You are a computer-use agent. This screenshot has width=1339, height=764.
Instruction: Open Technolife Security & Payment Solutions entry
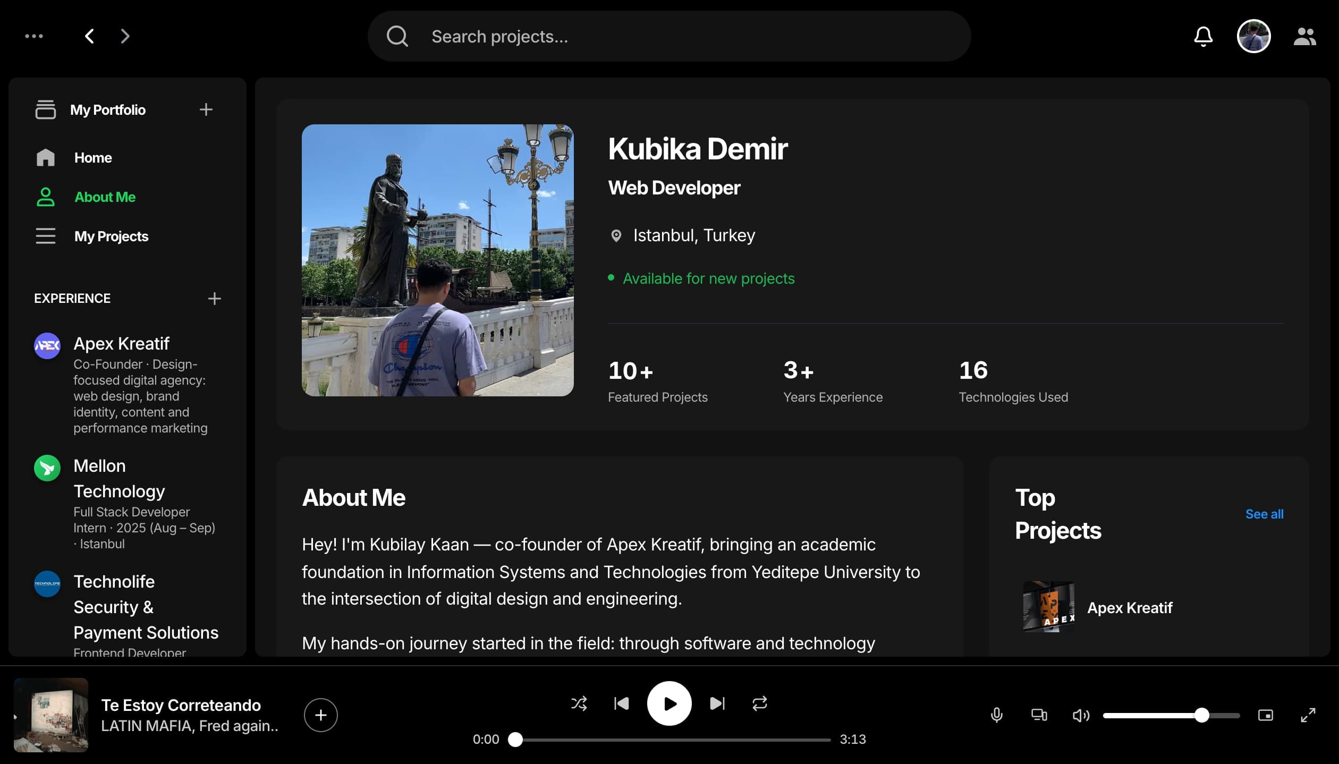click(128, 613)
